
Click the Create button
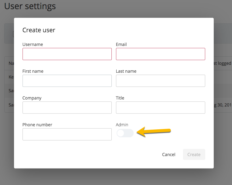pos(194,154)
